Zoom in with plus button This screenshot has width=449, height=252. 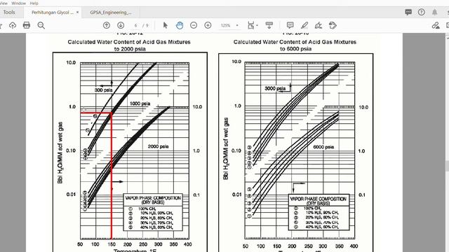click(x=208, y=25)
